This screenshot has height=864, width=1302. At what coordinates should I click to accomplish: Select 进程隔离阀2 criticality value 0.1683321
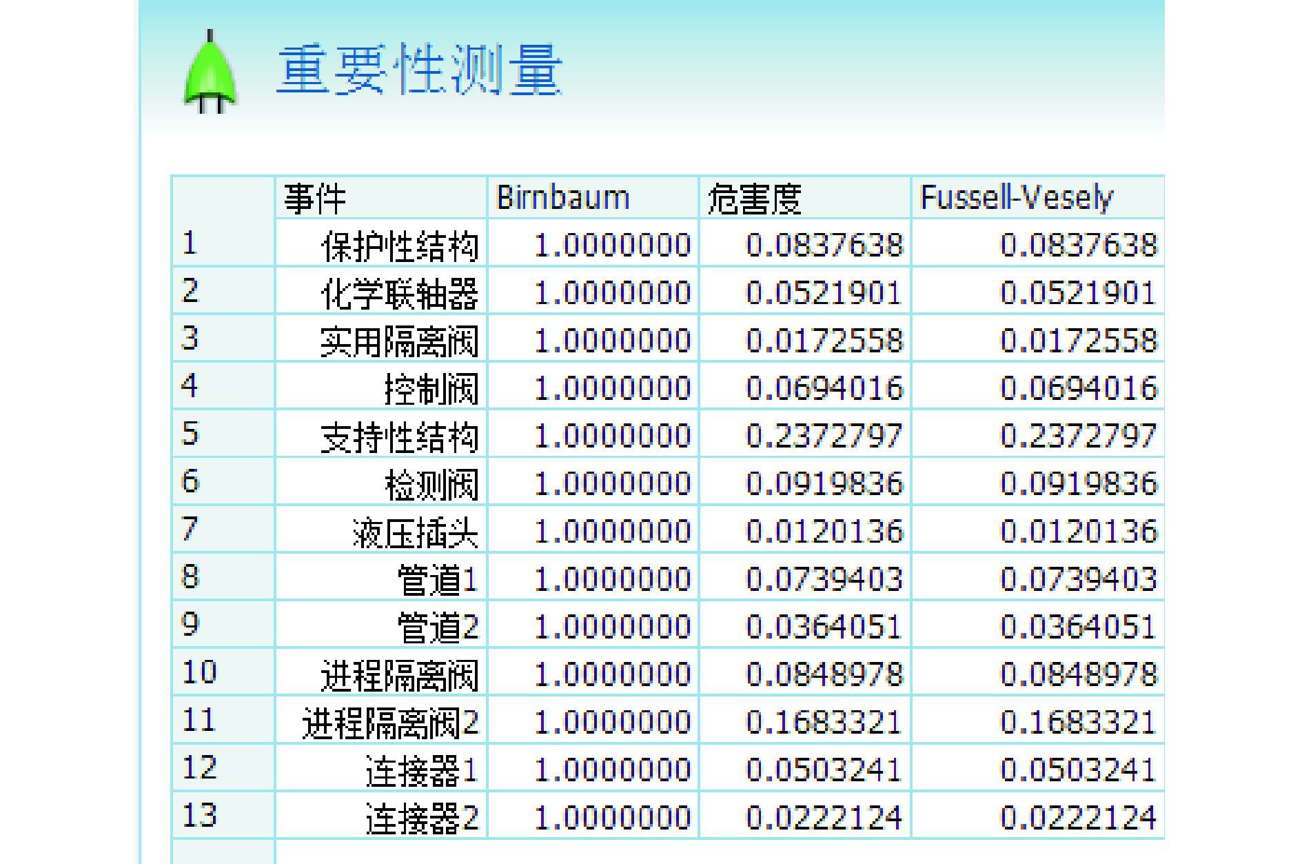pos(824,722)
